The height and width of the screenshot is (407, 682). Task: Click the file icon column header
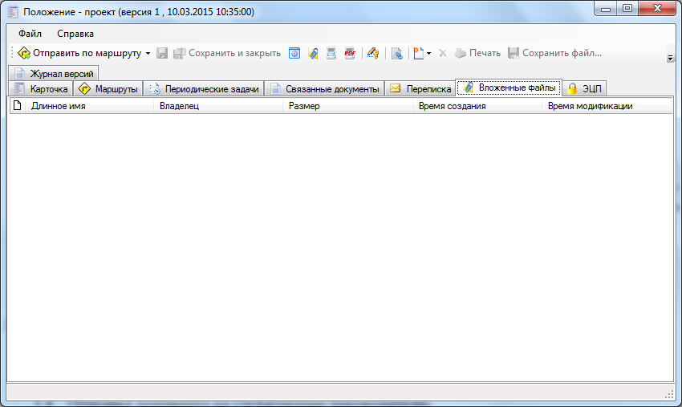point(18,106)
